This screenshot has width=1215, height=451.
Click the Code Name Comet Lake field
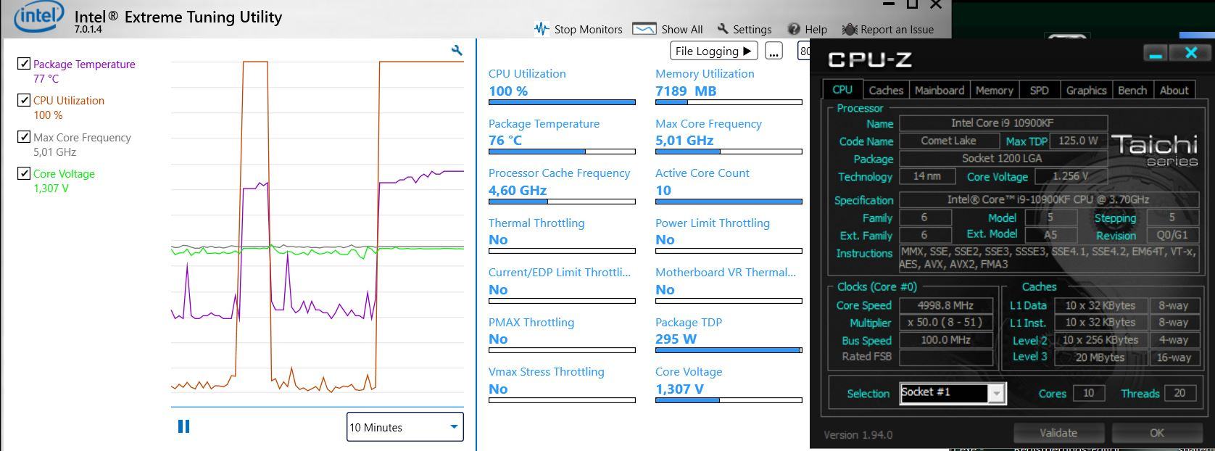(948, 141)
